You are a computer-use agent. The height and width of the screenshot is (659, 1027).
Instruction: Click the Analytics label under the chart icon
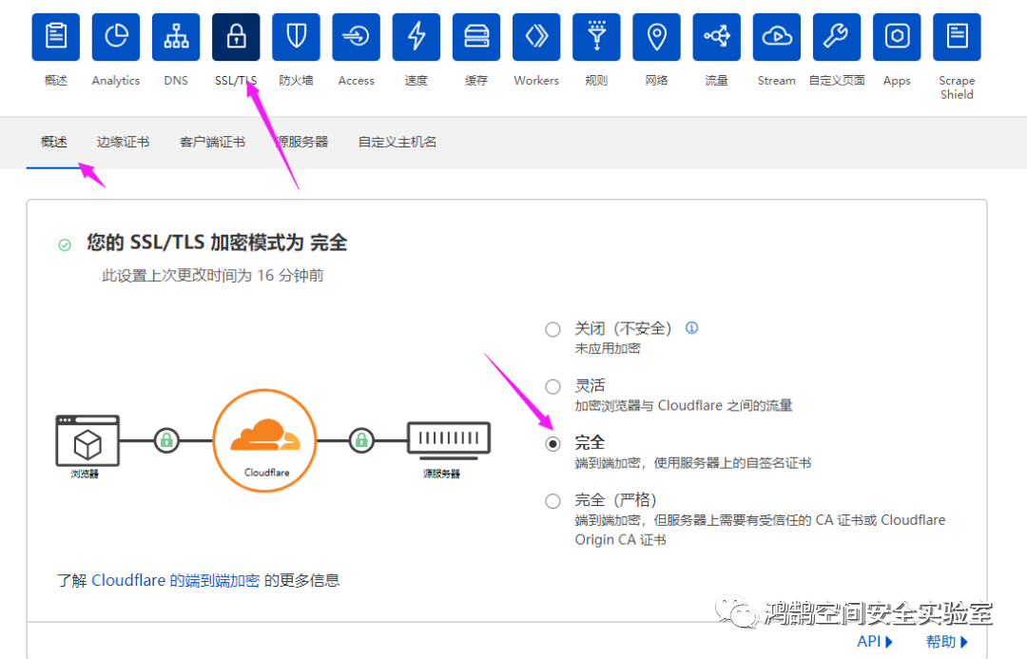[x=116, y=81]
